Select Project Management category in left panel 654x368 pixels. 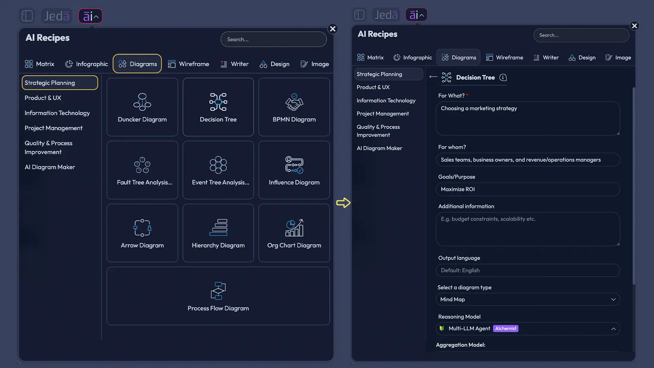coord(53,128)
